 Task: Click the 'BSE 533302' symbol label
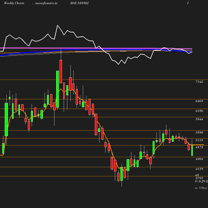(79, 3)
